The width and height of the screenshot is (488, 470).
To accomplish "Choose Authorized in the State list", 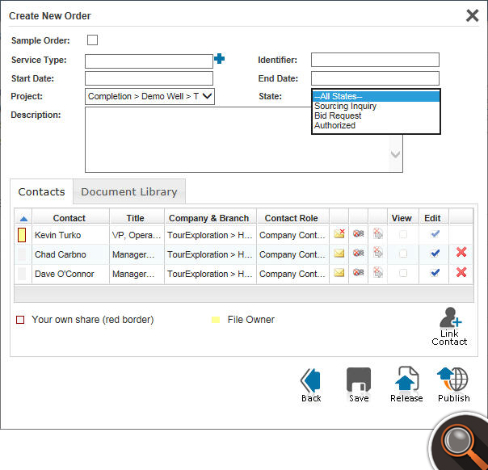I will pos(334,126).
